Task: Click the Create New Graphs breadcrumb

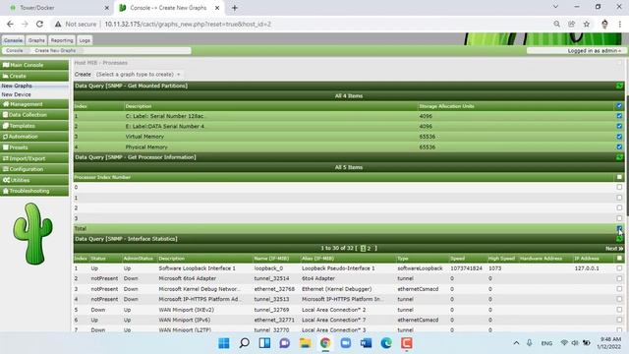Action: pyautogui.click(x=55, y=50)
